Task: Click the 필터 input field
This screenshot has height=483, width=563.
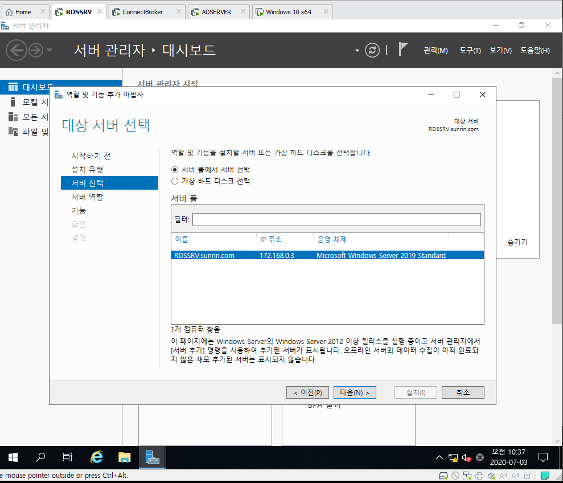Action: click(x=336, y=220)
